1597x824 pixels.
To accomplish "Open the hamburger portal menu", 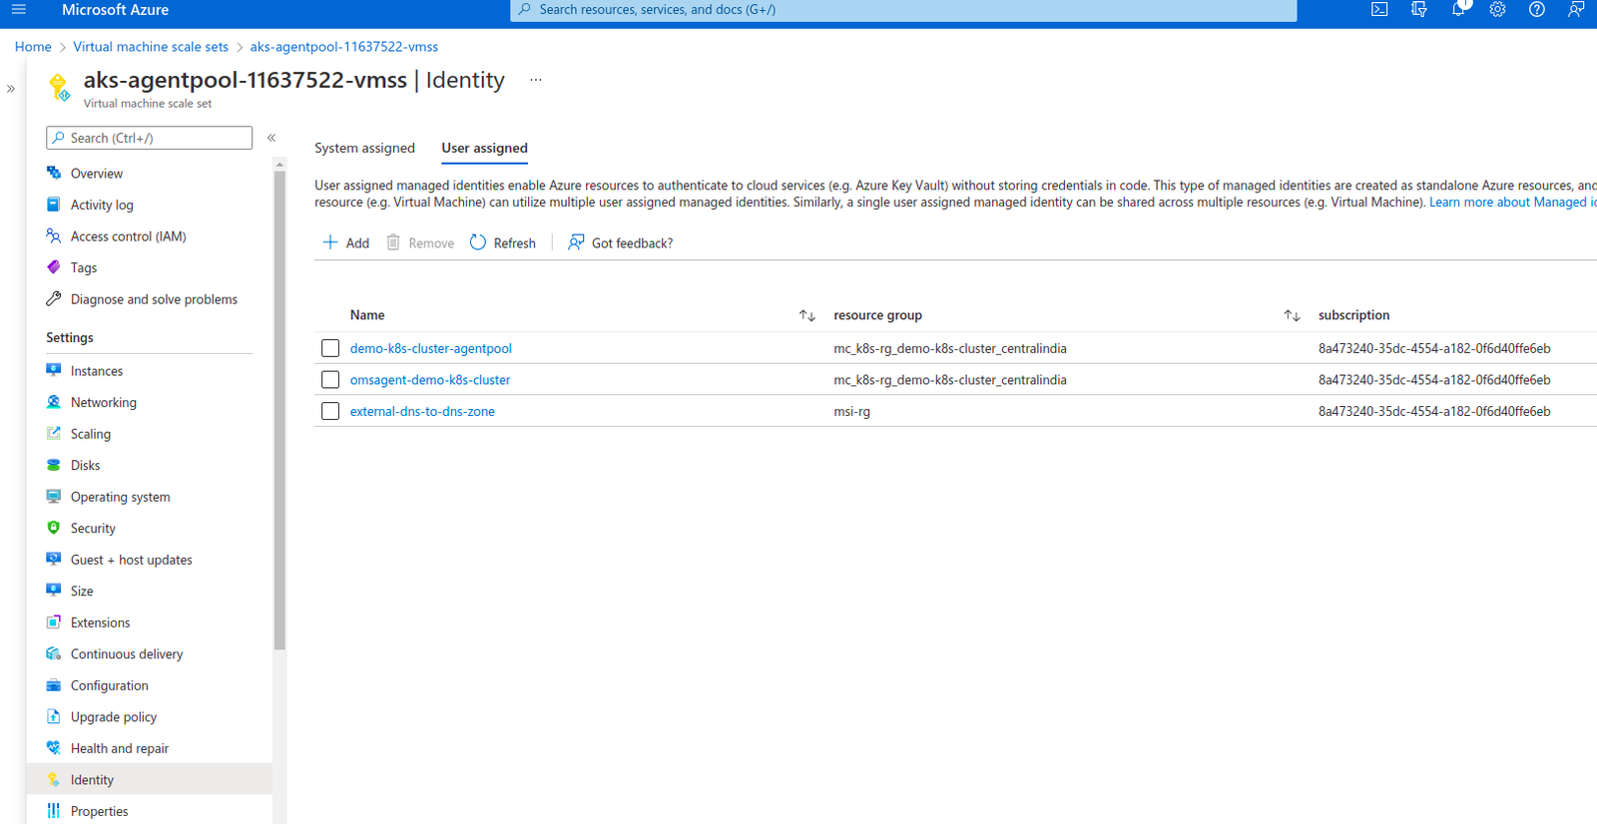I will (x=19, y=10).
